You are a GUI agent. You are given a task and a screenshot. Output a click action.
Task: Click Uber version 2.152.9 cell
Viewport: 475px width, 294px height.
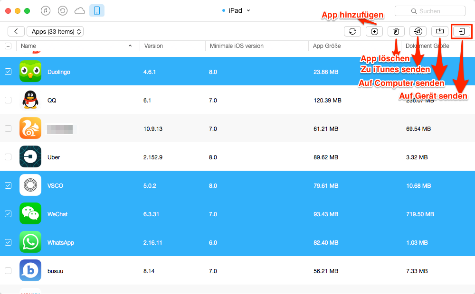click(x=153, y=157)
